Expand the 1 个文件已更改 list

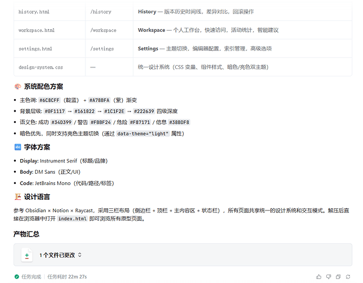(x=80, y=255)
